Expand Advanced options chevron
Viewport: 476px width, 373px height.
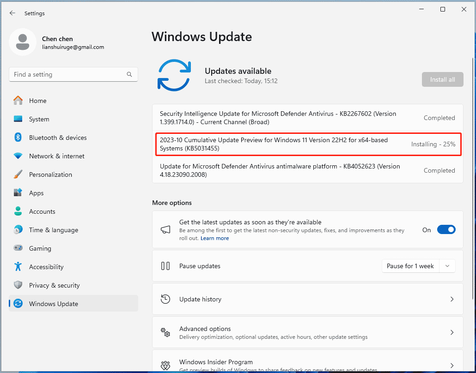coord(452,332)
